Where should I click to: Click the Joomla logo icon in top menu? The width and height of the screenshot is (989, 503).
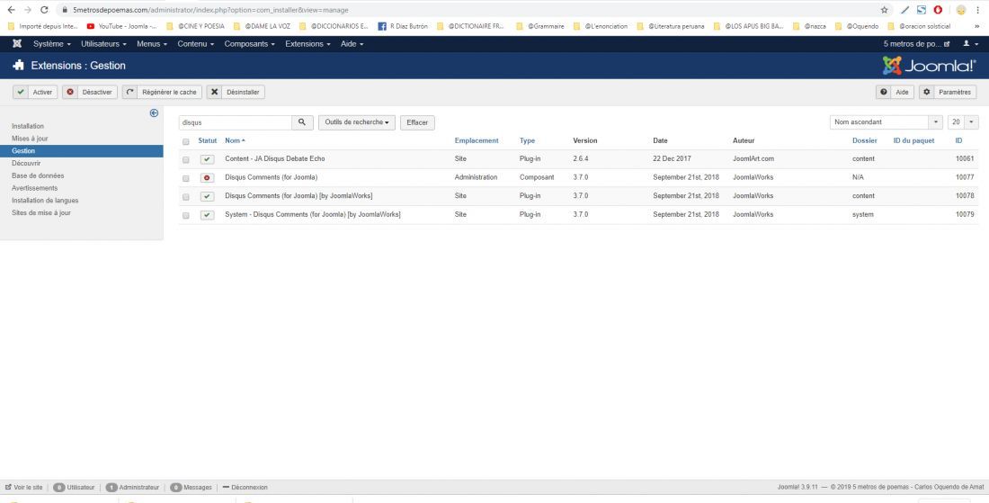click(17, 44)
